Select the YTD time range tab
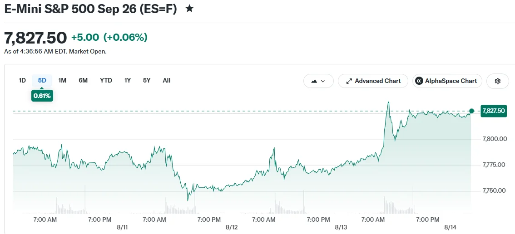 (106, 80)
